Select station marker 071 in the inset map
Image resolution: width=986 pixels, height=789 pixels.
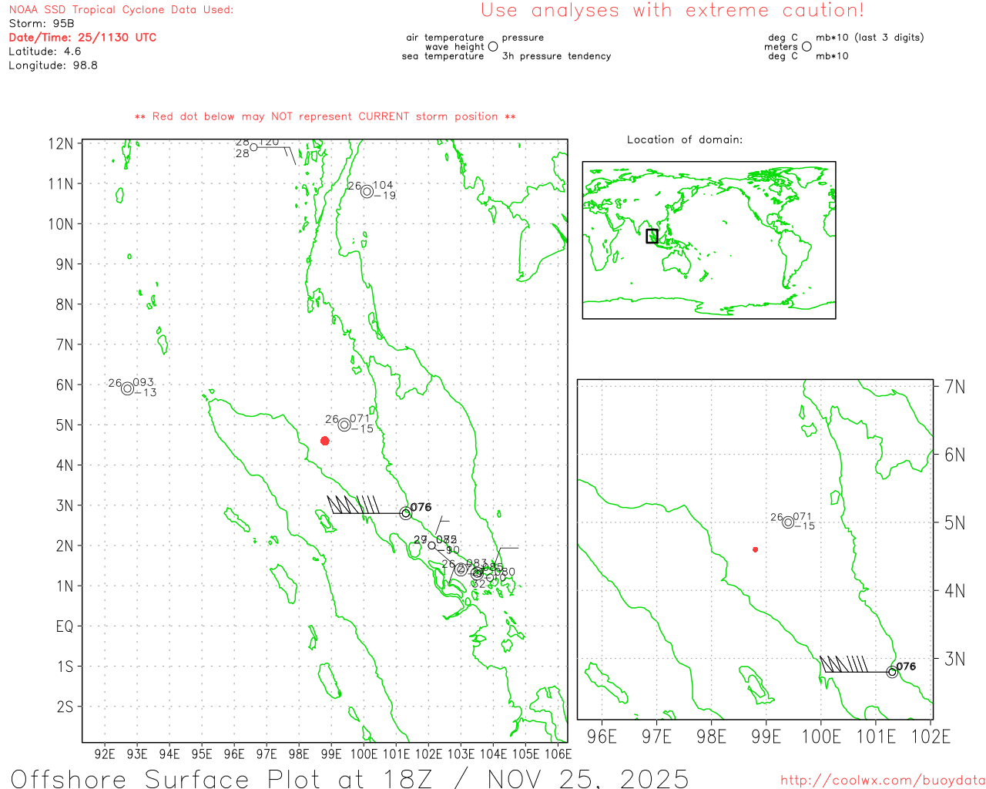[788, 522]
